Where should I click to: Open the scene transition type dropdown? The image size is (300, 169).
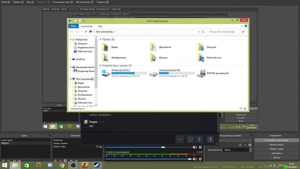(x=250, y=140)
